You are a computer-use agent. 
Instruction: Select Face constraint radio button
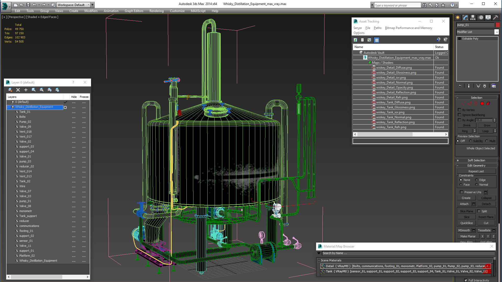[461, 185]
